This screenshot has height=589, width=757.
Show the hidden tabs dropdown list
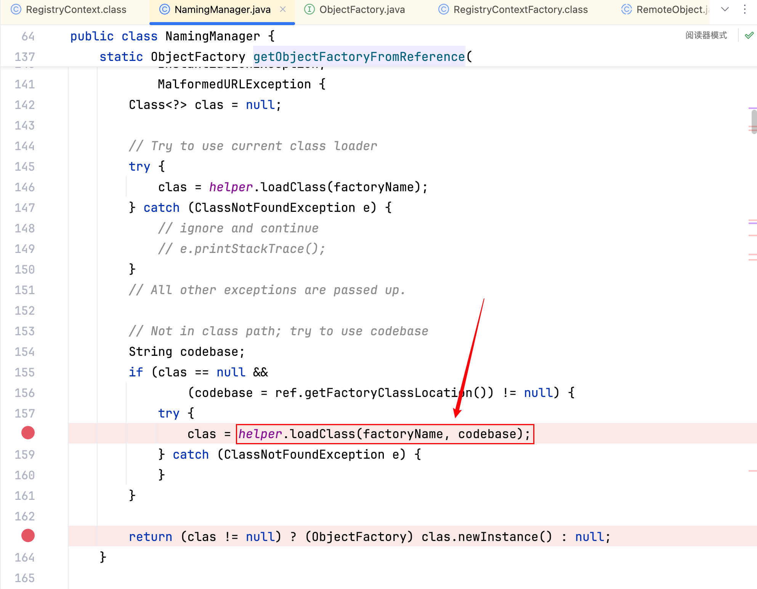[725, 10]
